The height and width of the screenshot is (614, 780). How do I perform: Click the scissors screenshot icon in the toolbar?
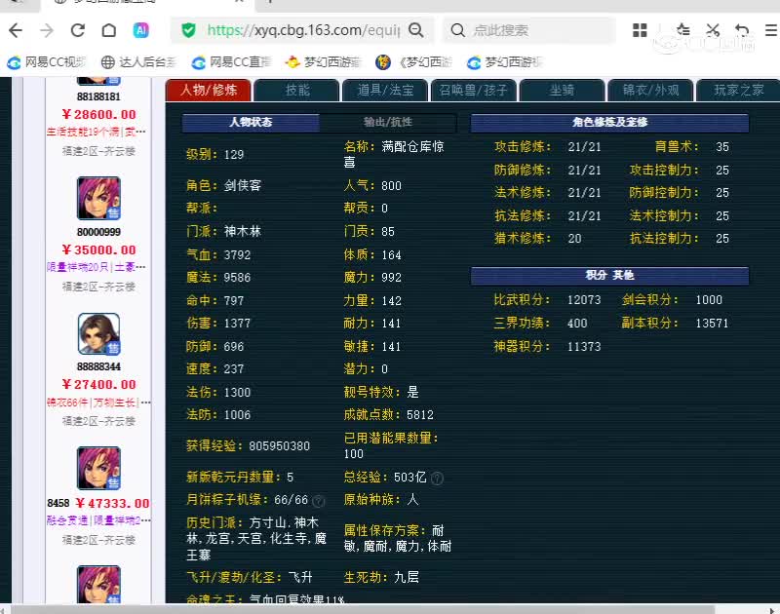[714, 30]
